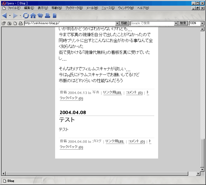Viewport: 206px width, 185px height.
Task: Open the 100% zoom level dropdown
Action: click(202, 23)
